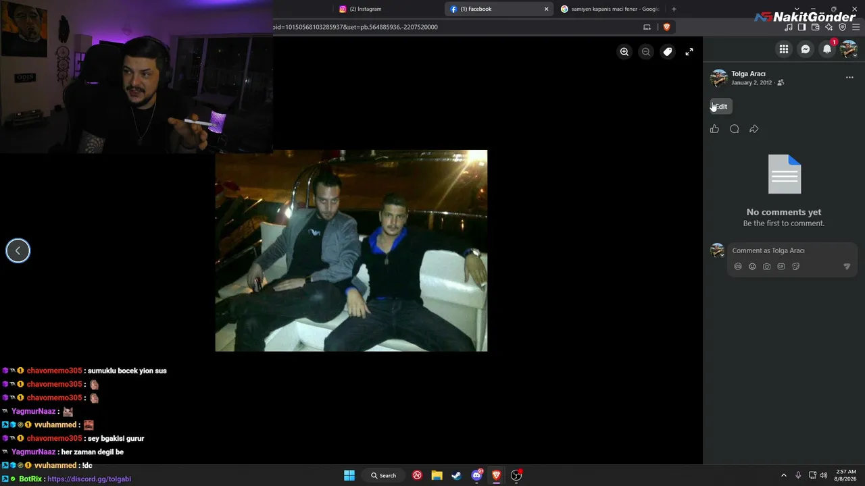Attach a photo to the comment

tap(766, 267)
